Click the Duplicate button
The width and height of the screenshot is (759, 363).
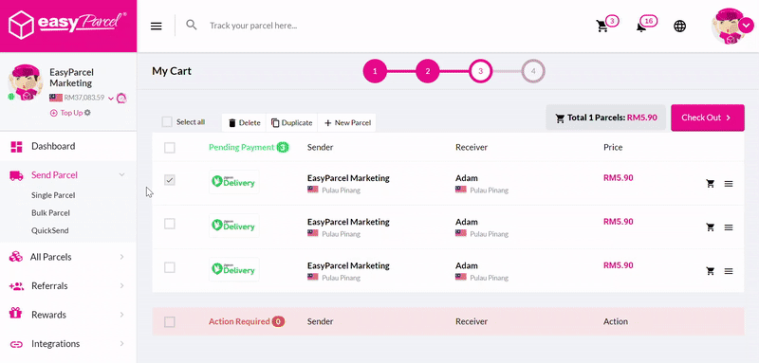[x=291, y=123]
